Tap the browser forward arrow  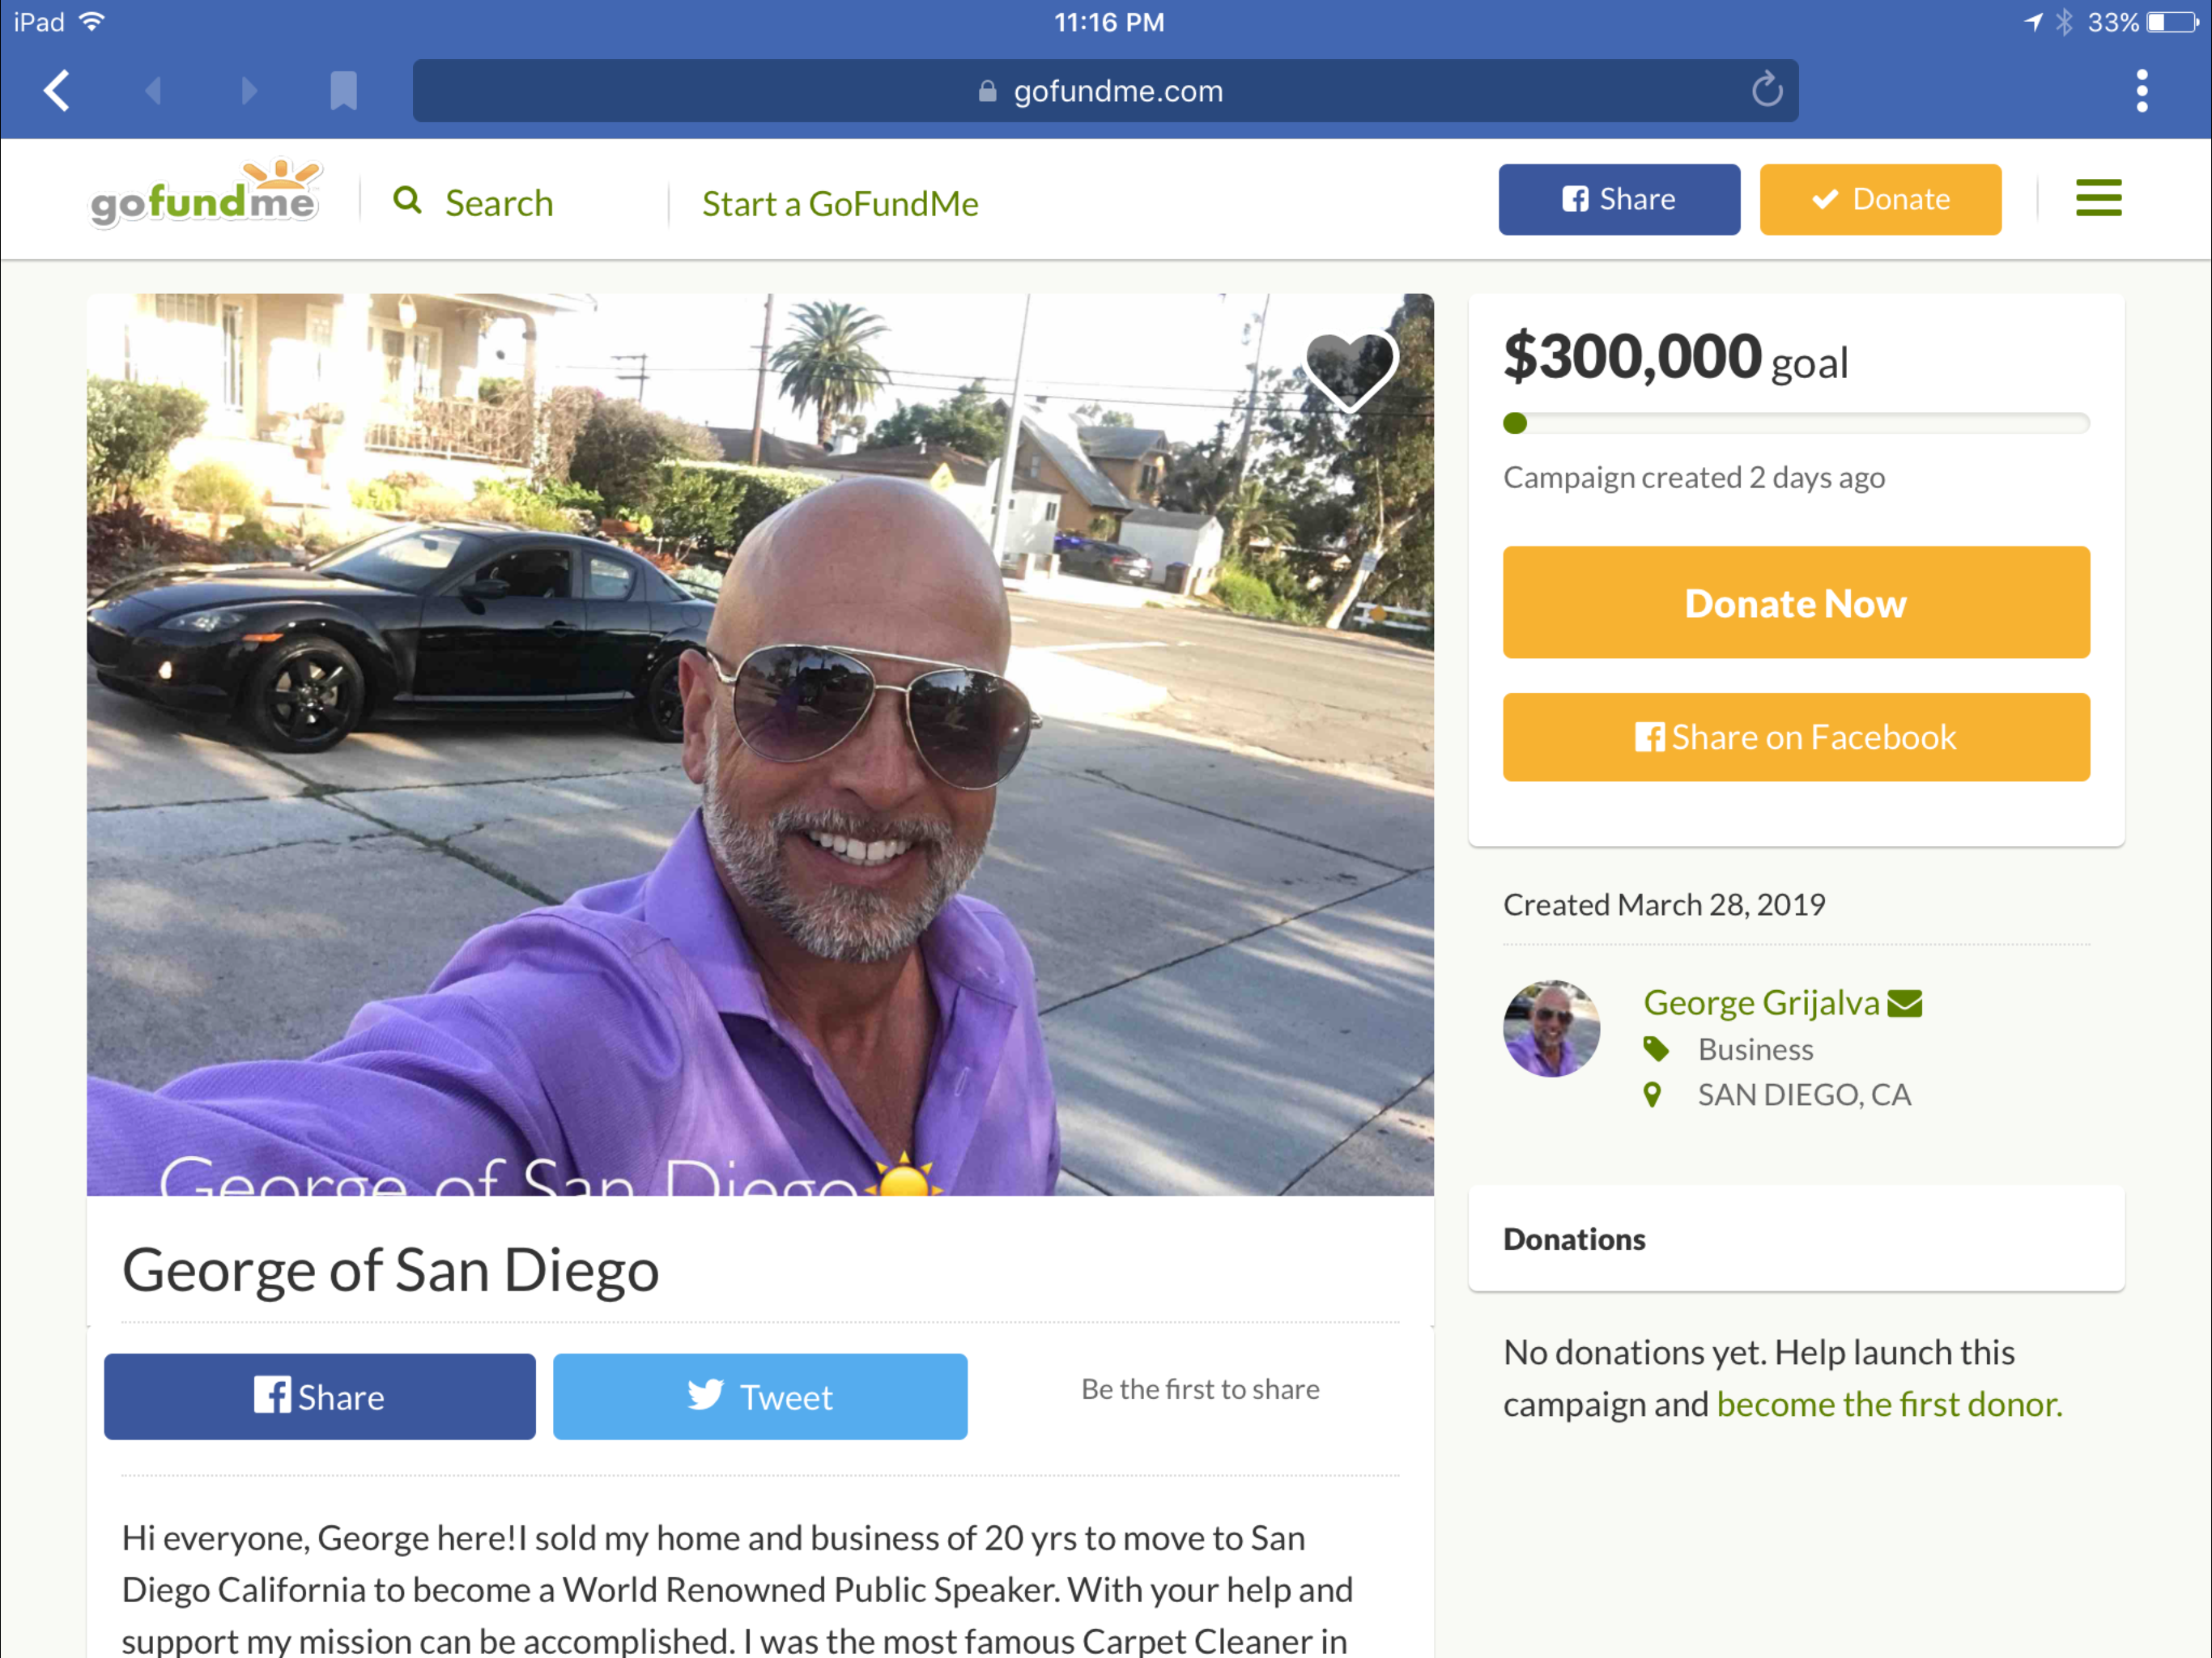pos(249,91)
